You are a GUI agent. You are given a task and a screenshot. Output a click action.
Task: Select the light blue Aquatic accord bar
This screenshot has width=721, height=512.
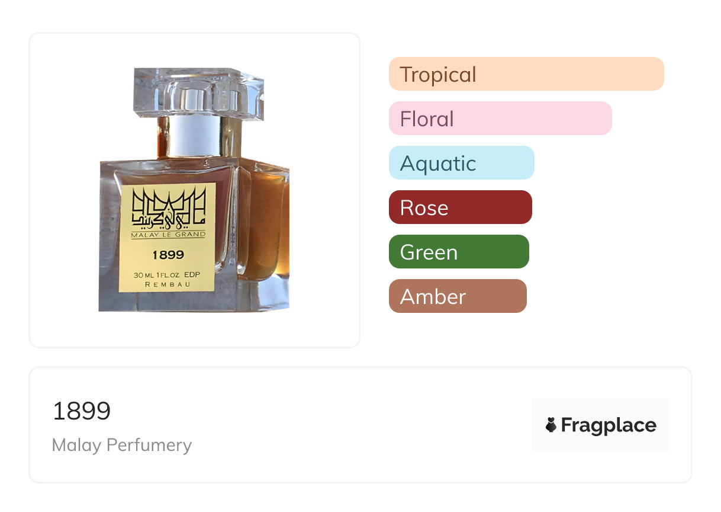pyautogui.click(x=461, y=163)
